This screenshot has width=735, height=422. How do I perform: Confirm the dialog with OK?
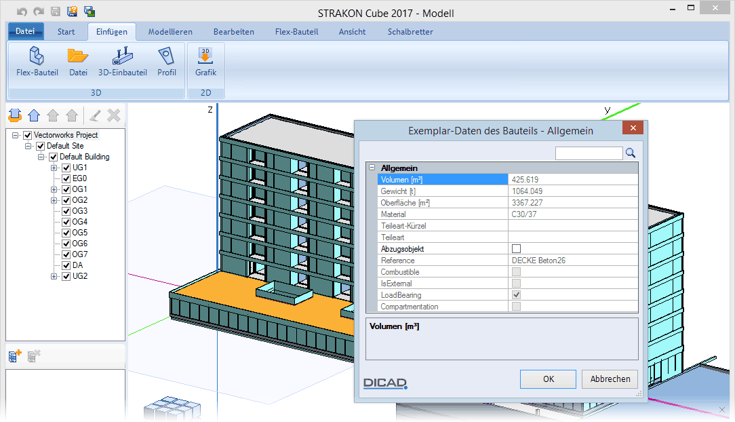coord(548,379)
